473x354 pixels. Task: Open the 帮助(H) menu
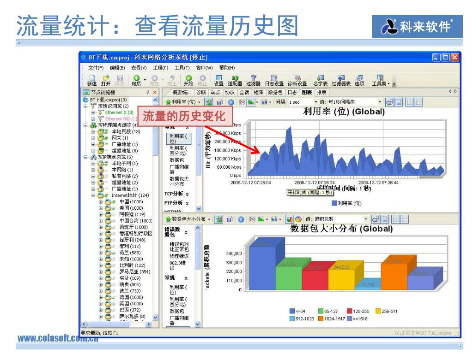click(x=227, y=68)
